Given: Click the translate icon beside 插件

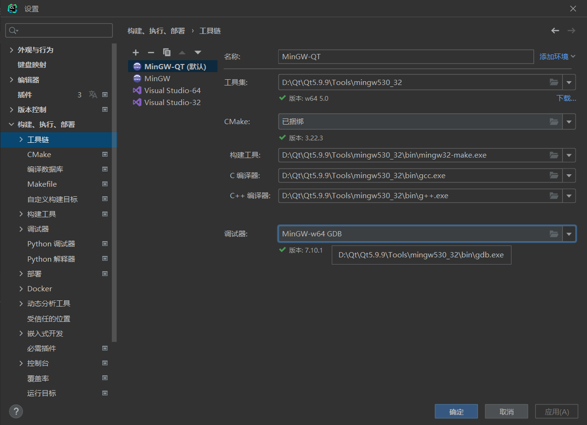Looking at the screenshot, I should (x=93, y=95).
